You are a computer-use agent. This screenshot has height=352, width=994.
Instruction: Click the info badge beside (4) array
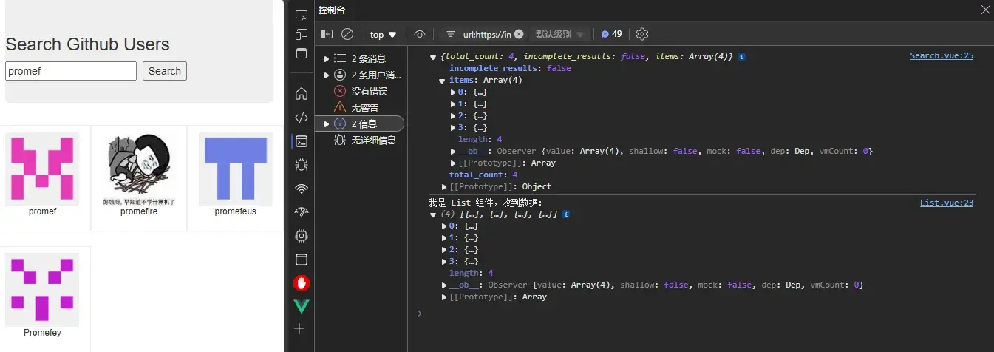[x=565, y=214]
